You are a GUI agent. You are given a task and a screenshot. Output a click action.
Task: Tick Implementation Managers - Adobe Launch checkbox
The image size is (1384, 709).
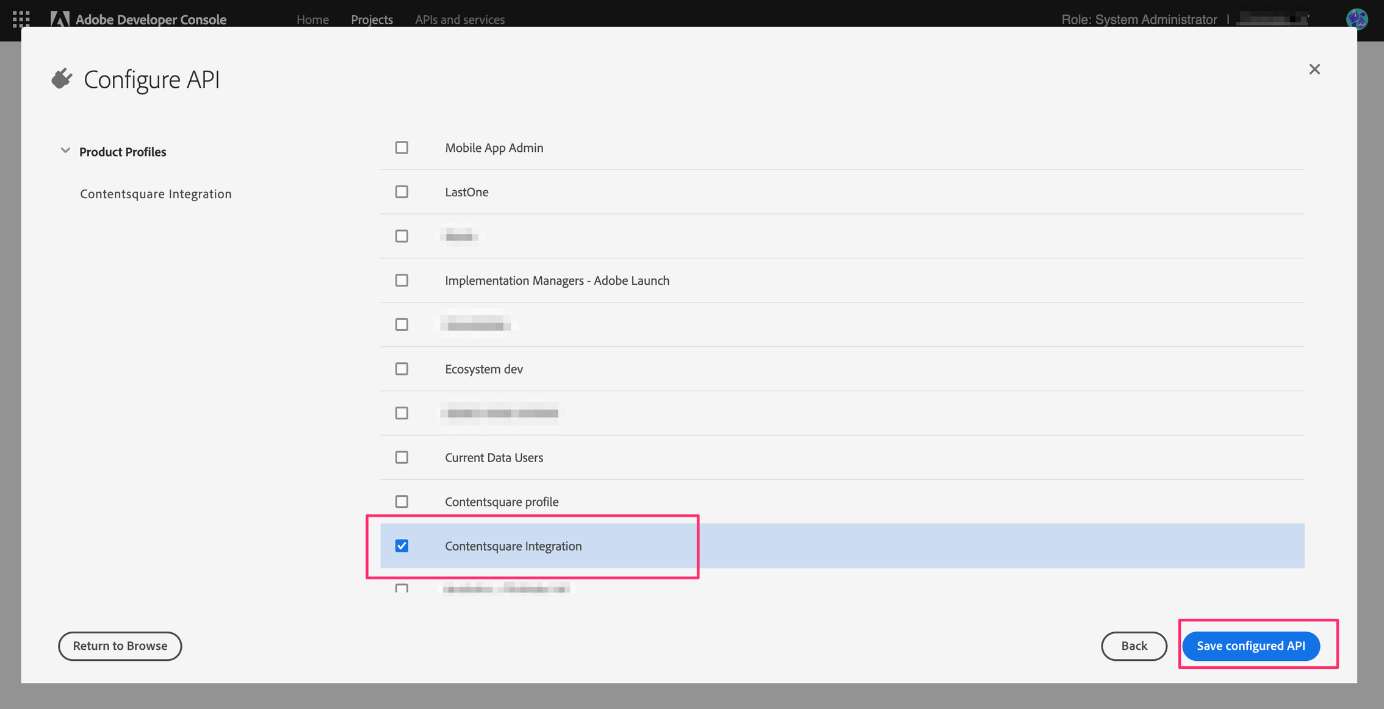pos(402,280)
